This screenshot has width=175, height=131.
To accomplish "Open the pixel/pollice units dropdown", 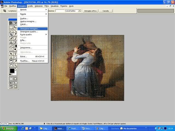I will coord(79,11).
